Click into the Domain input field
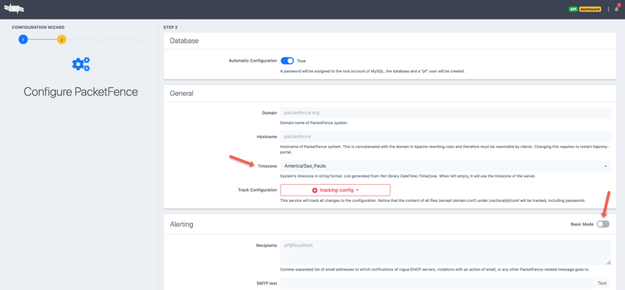The image size is (625, 290). [445, 113]
